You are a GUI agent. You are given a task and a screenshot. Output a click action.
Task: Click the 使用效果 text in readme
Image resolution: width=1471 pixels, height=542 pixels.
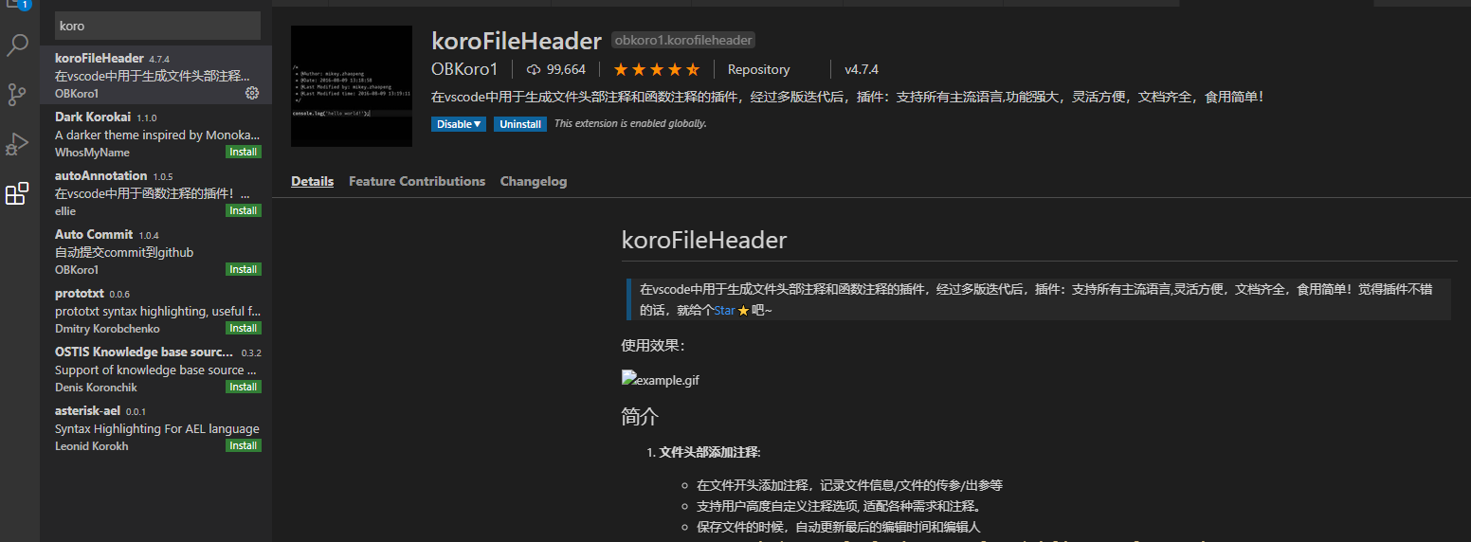click(653, 346)
